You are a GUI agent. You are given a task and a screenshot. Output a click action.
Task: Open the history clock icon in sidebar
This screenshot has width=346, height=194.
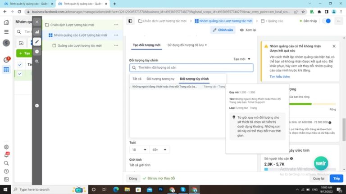(37, 52)
